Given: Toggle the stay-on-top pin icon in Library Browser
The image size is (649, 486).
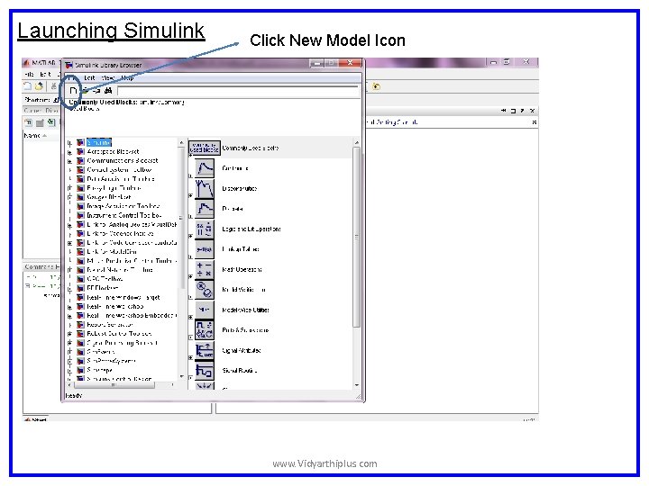Looking at the screenshot, I should 96,91.
